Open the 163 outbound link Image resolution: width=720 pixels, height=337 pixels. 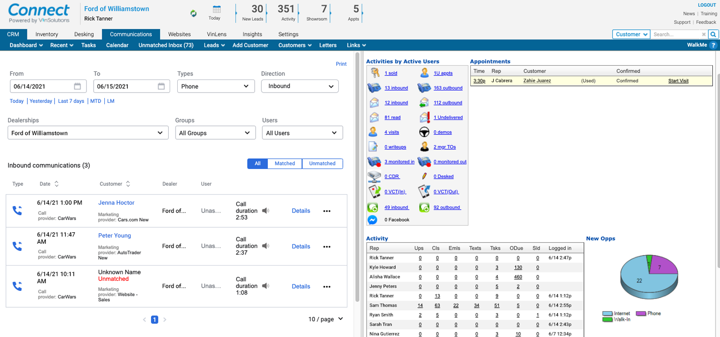[x=448, y=88]
